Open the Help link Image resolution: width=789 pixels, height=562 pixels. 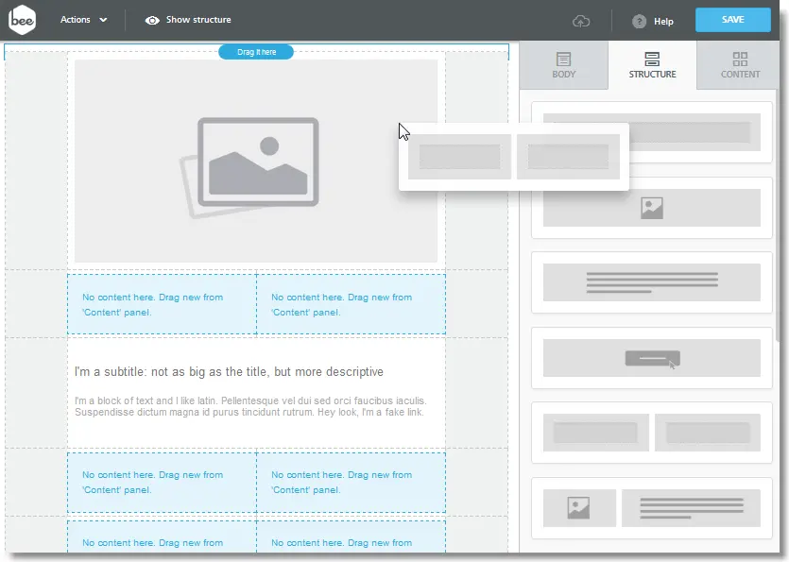[663, 21]
